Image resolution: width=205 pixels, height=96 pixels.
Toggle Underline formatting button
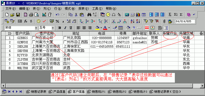[x=71, y=28]
